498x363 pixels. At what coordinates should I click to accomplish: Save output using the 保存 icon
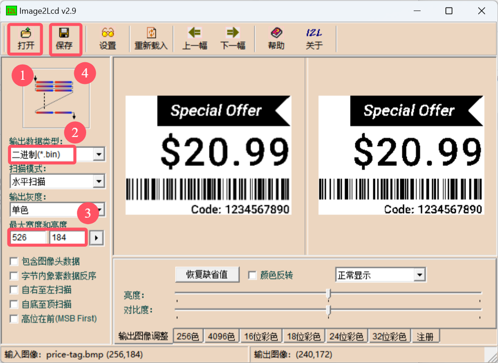(64, 39)
